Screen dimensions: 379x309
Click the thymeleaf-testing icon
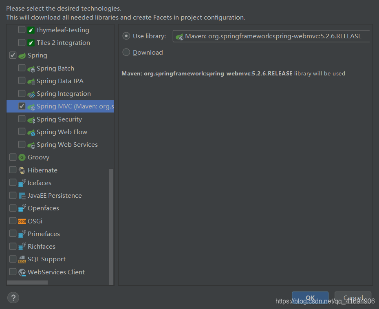pos(31,30)
